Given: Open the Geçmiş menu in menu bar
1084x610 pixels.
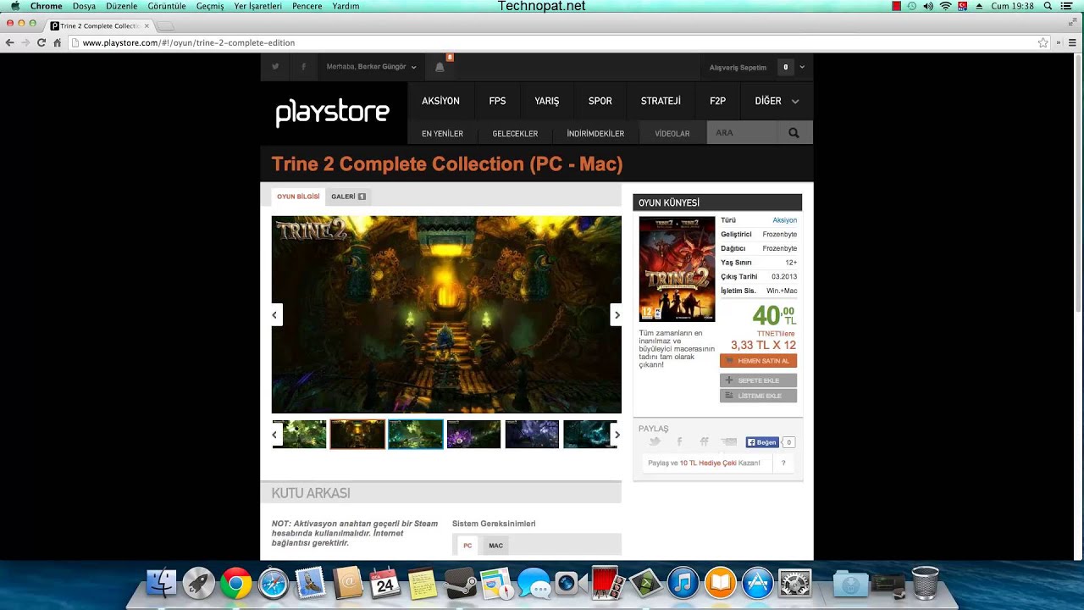Looking at the screenshot, I should pyautogui.click(x=210, y=6).
